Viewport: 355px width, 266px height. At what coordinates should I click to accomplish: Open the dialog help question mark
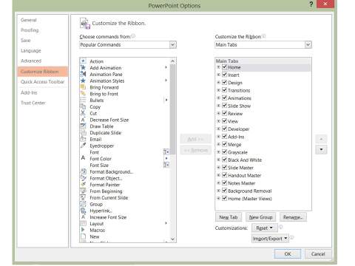coord(311,4)
